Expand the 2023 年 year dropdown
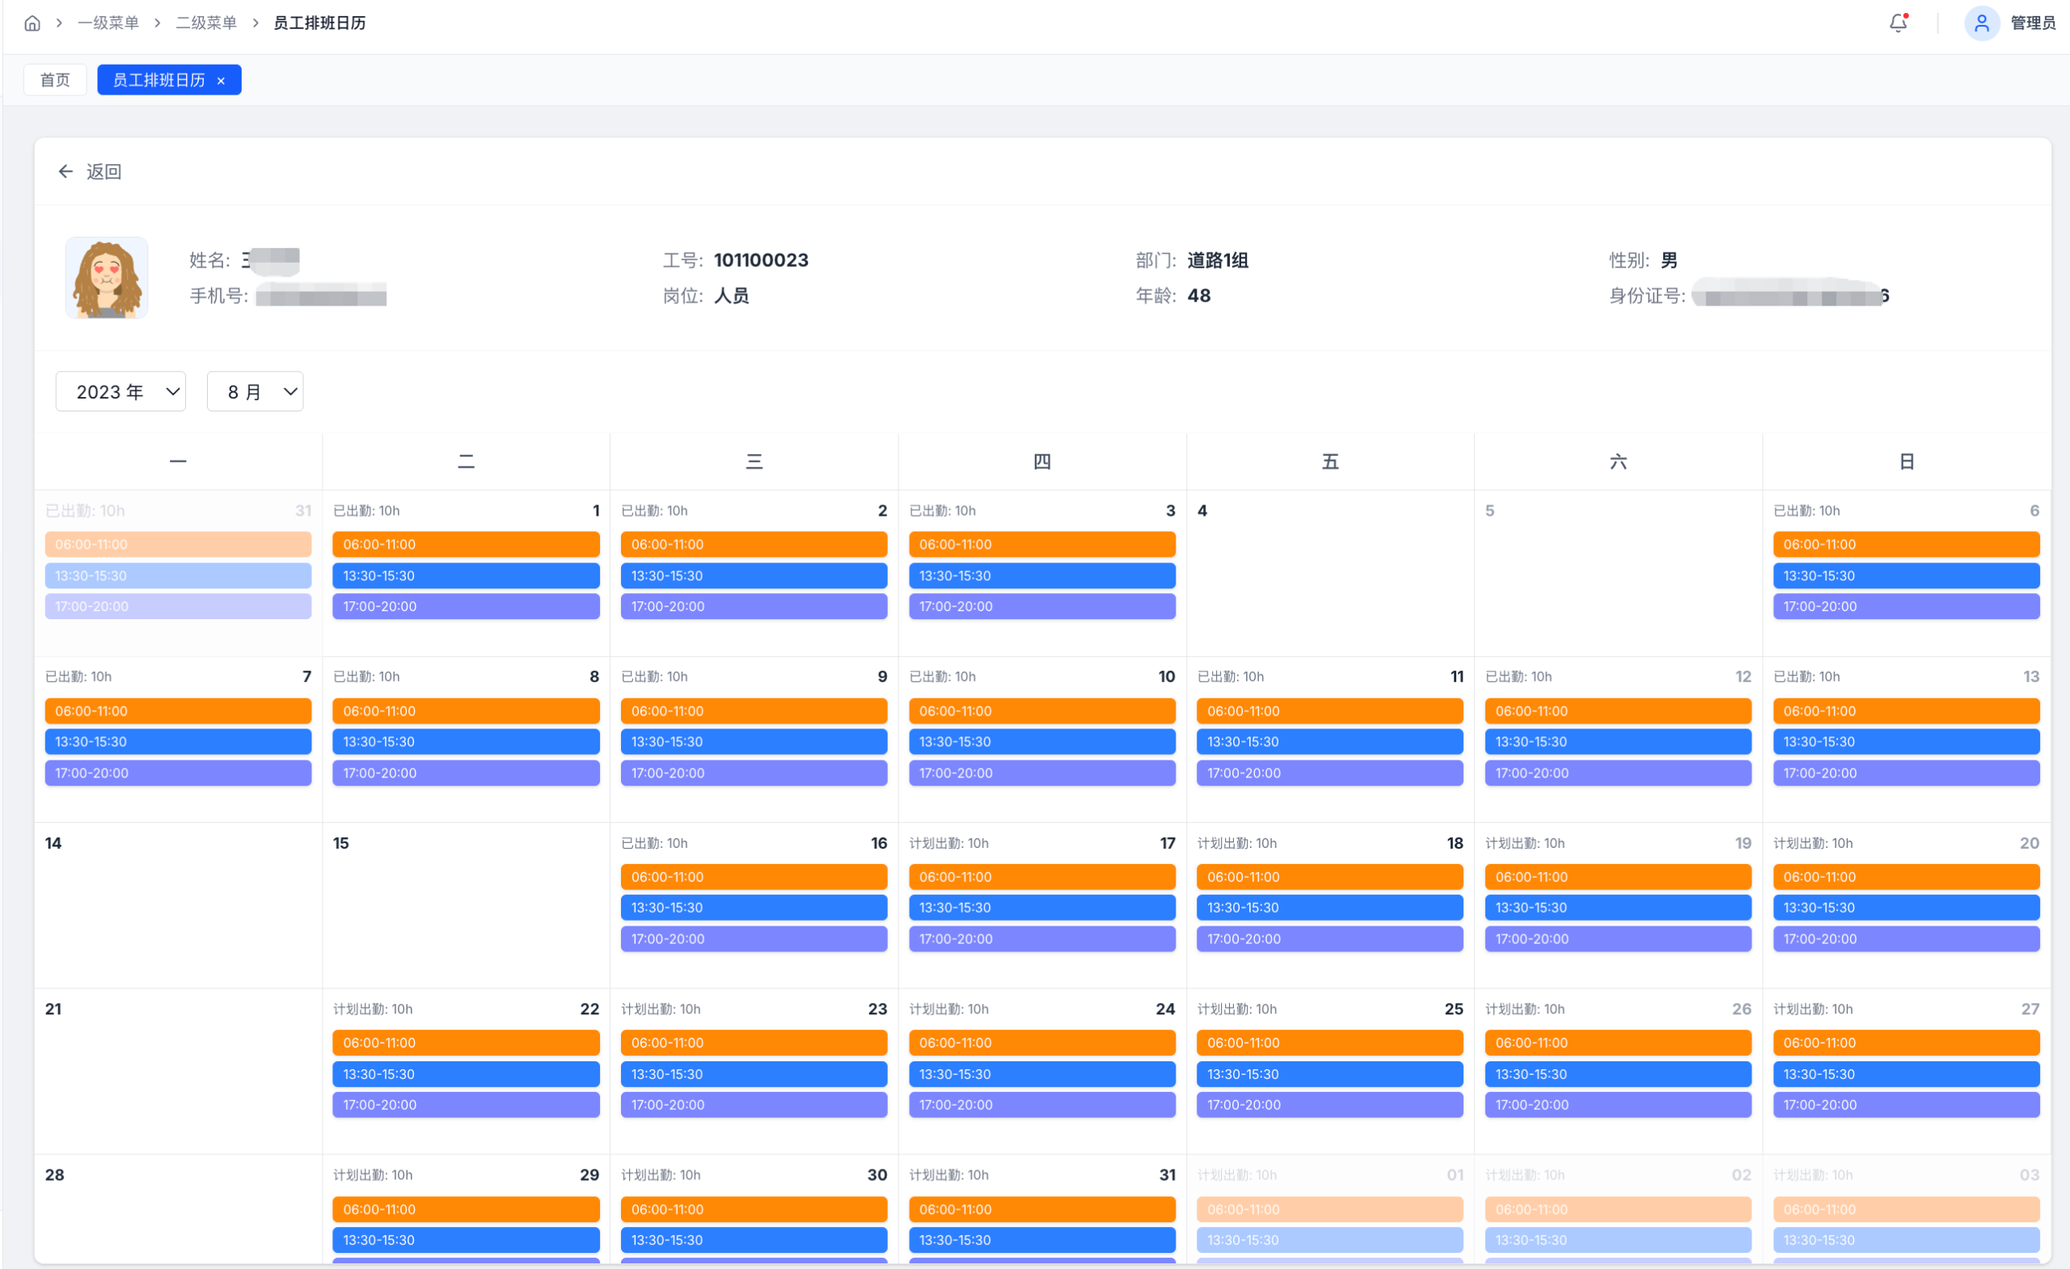Image resolution: width=2070 pixels, height=1269 pixels. click(120, 391)
